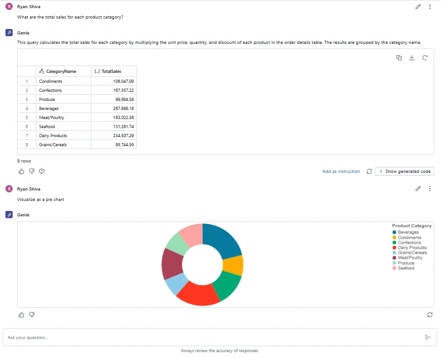The width and height of the screenshot is (441, 358).
Task: Copy the query results to clipboard
Action: click(398, 57)
